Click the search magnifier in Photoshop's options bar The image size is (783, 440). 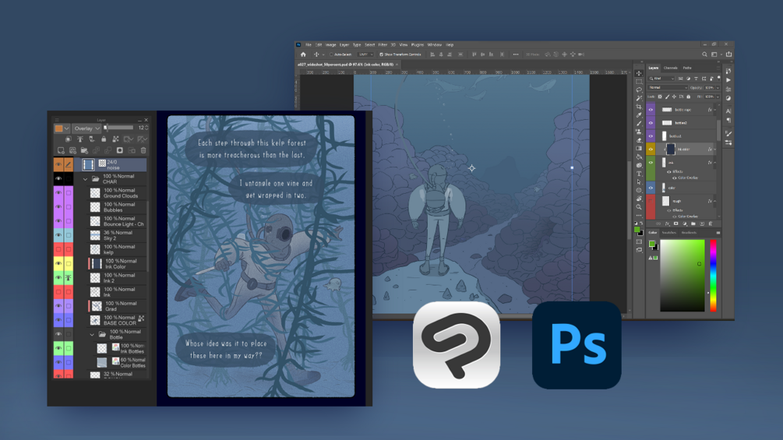(704, 55)
